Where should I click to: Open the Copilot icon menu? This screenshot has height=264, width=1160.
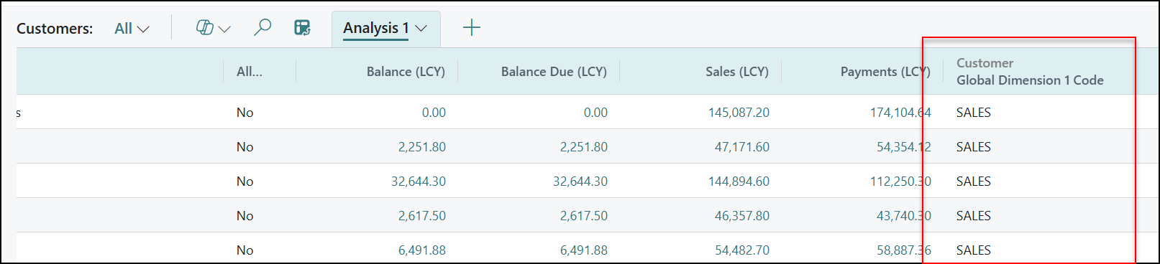[x=205, y=28]
